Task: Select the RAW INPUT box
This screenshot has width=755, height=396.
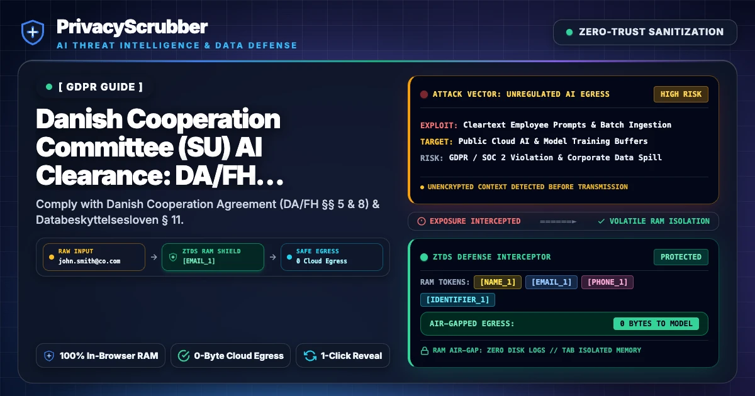Action: (94, 257)
